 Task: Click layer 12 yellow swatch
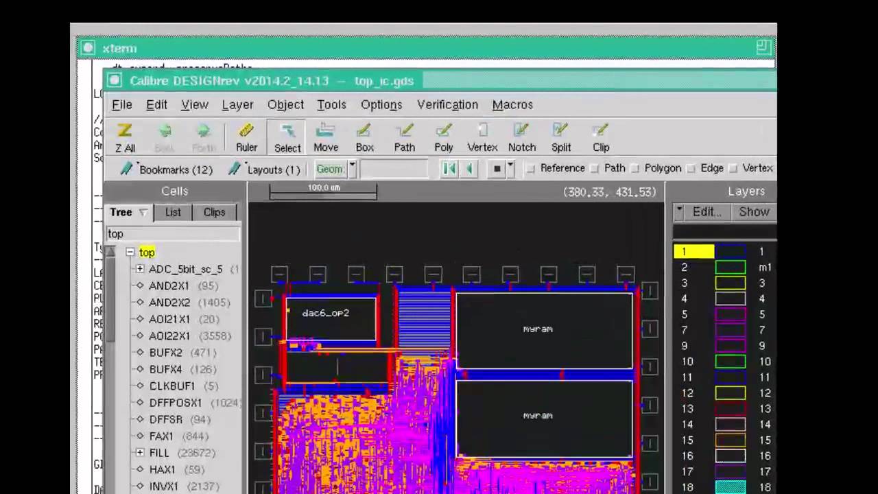coord(730,393)
